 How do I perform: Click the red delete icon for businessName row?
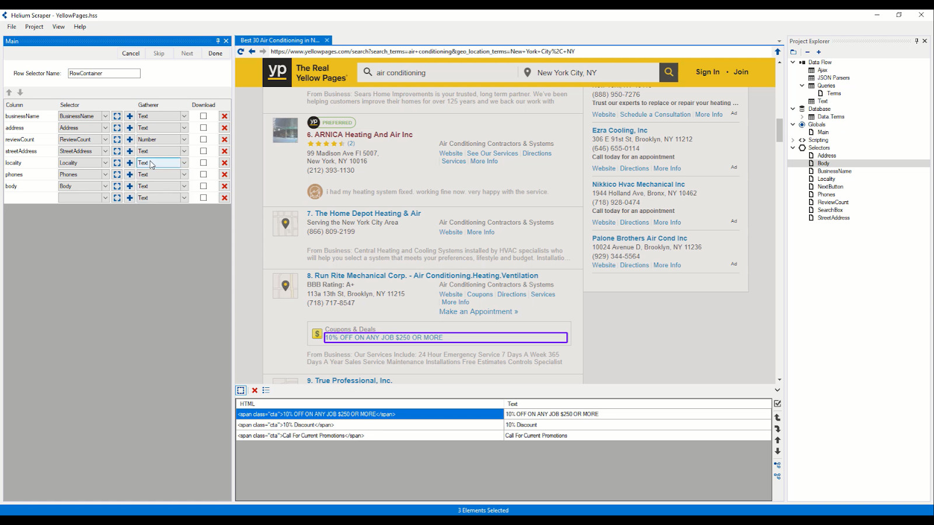tap(224, 116)
